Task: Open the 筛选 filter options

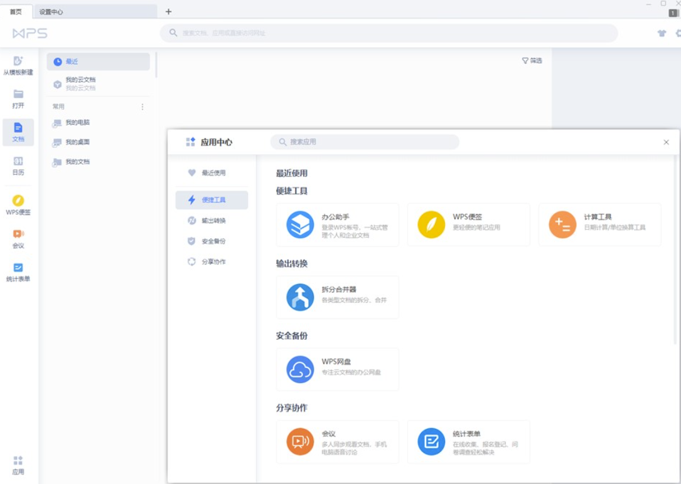Action: (532, 60)
